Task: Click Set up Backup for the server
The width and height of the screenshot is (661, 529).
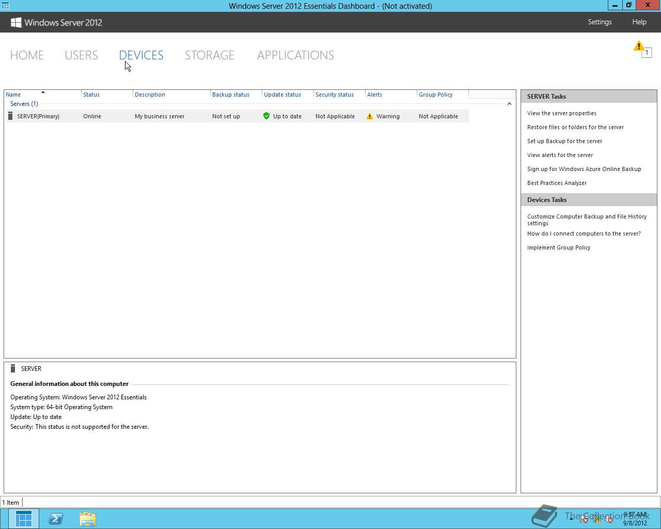Action: [564, 141]
